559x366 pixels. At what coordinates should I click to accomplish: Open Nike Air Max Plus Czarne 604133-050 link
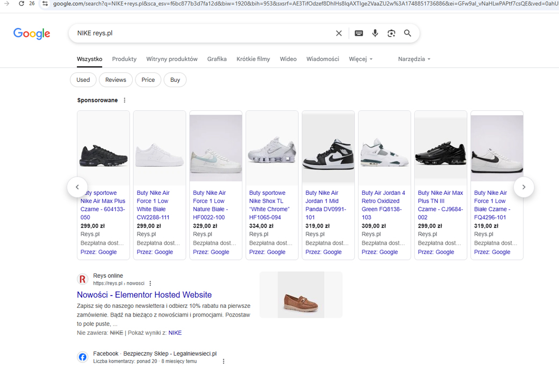[x=103, y=205]
